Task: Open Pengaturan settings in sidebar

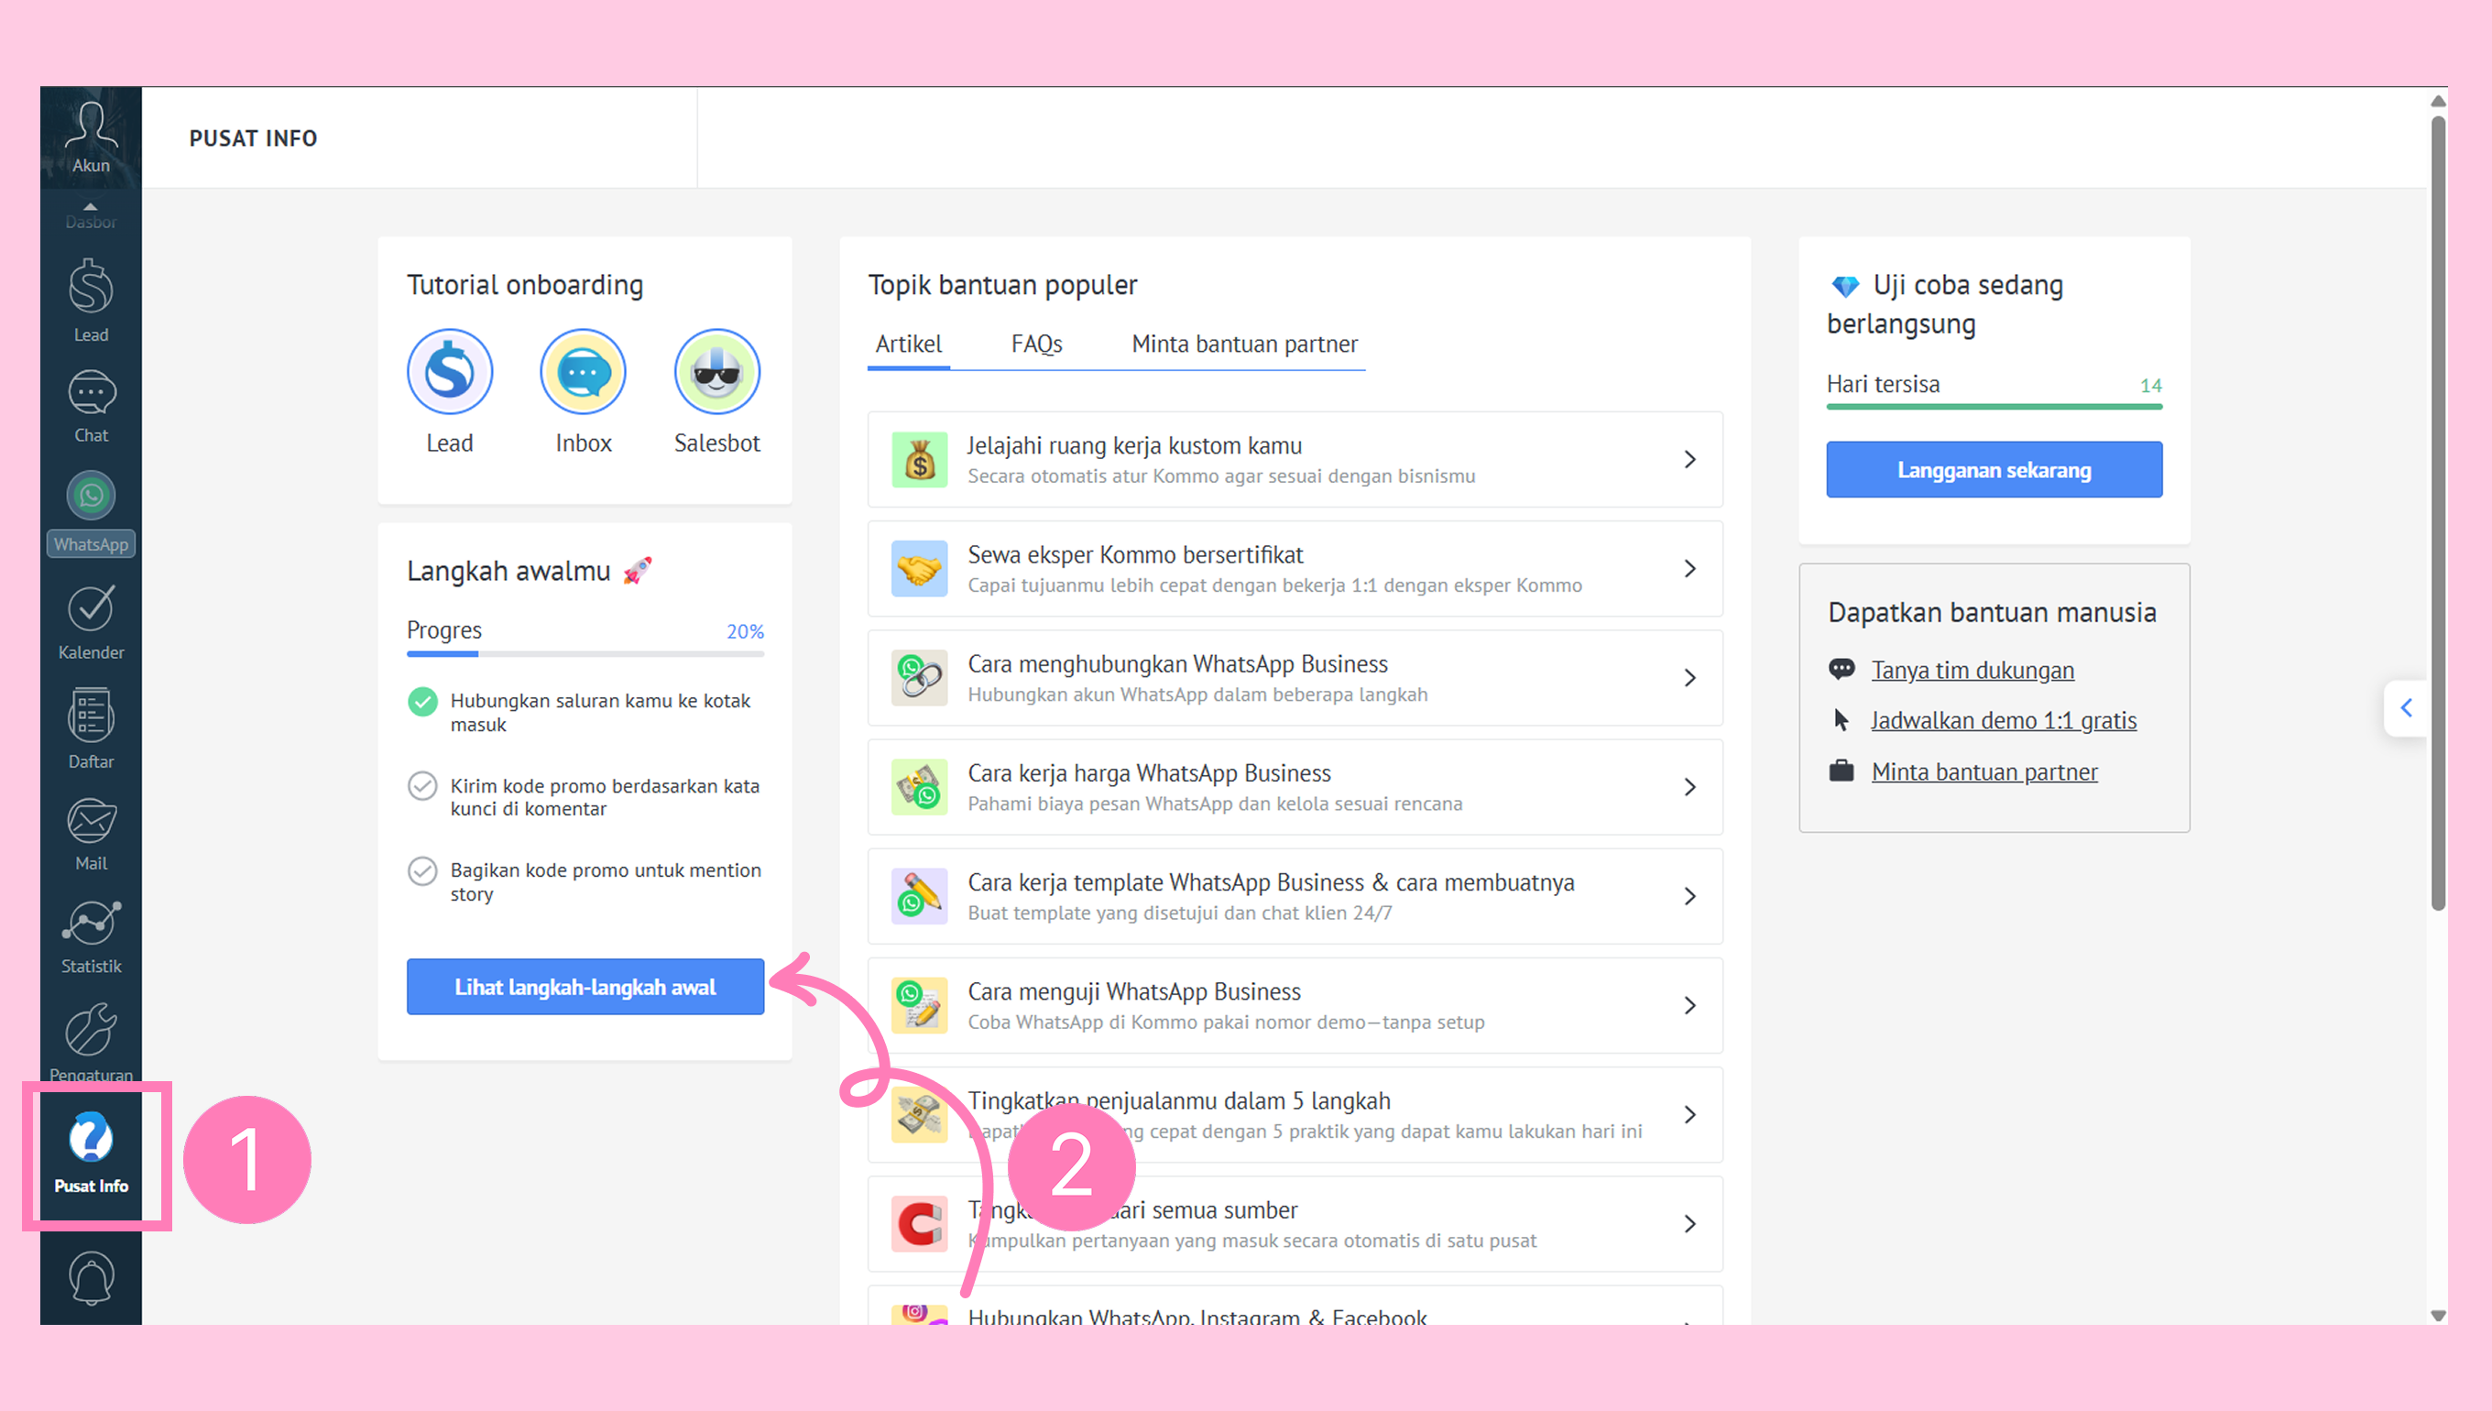Action: [91, 1042]
